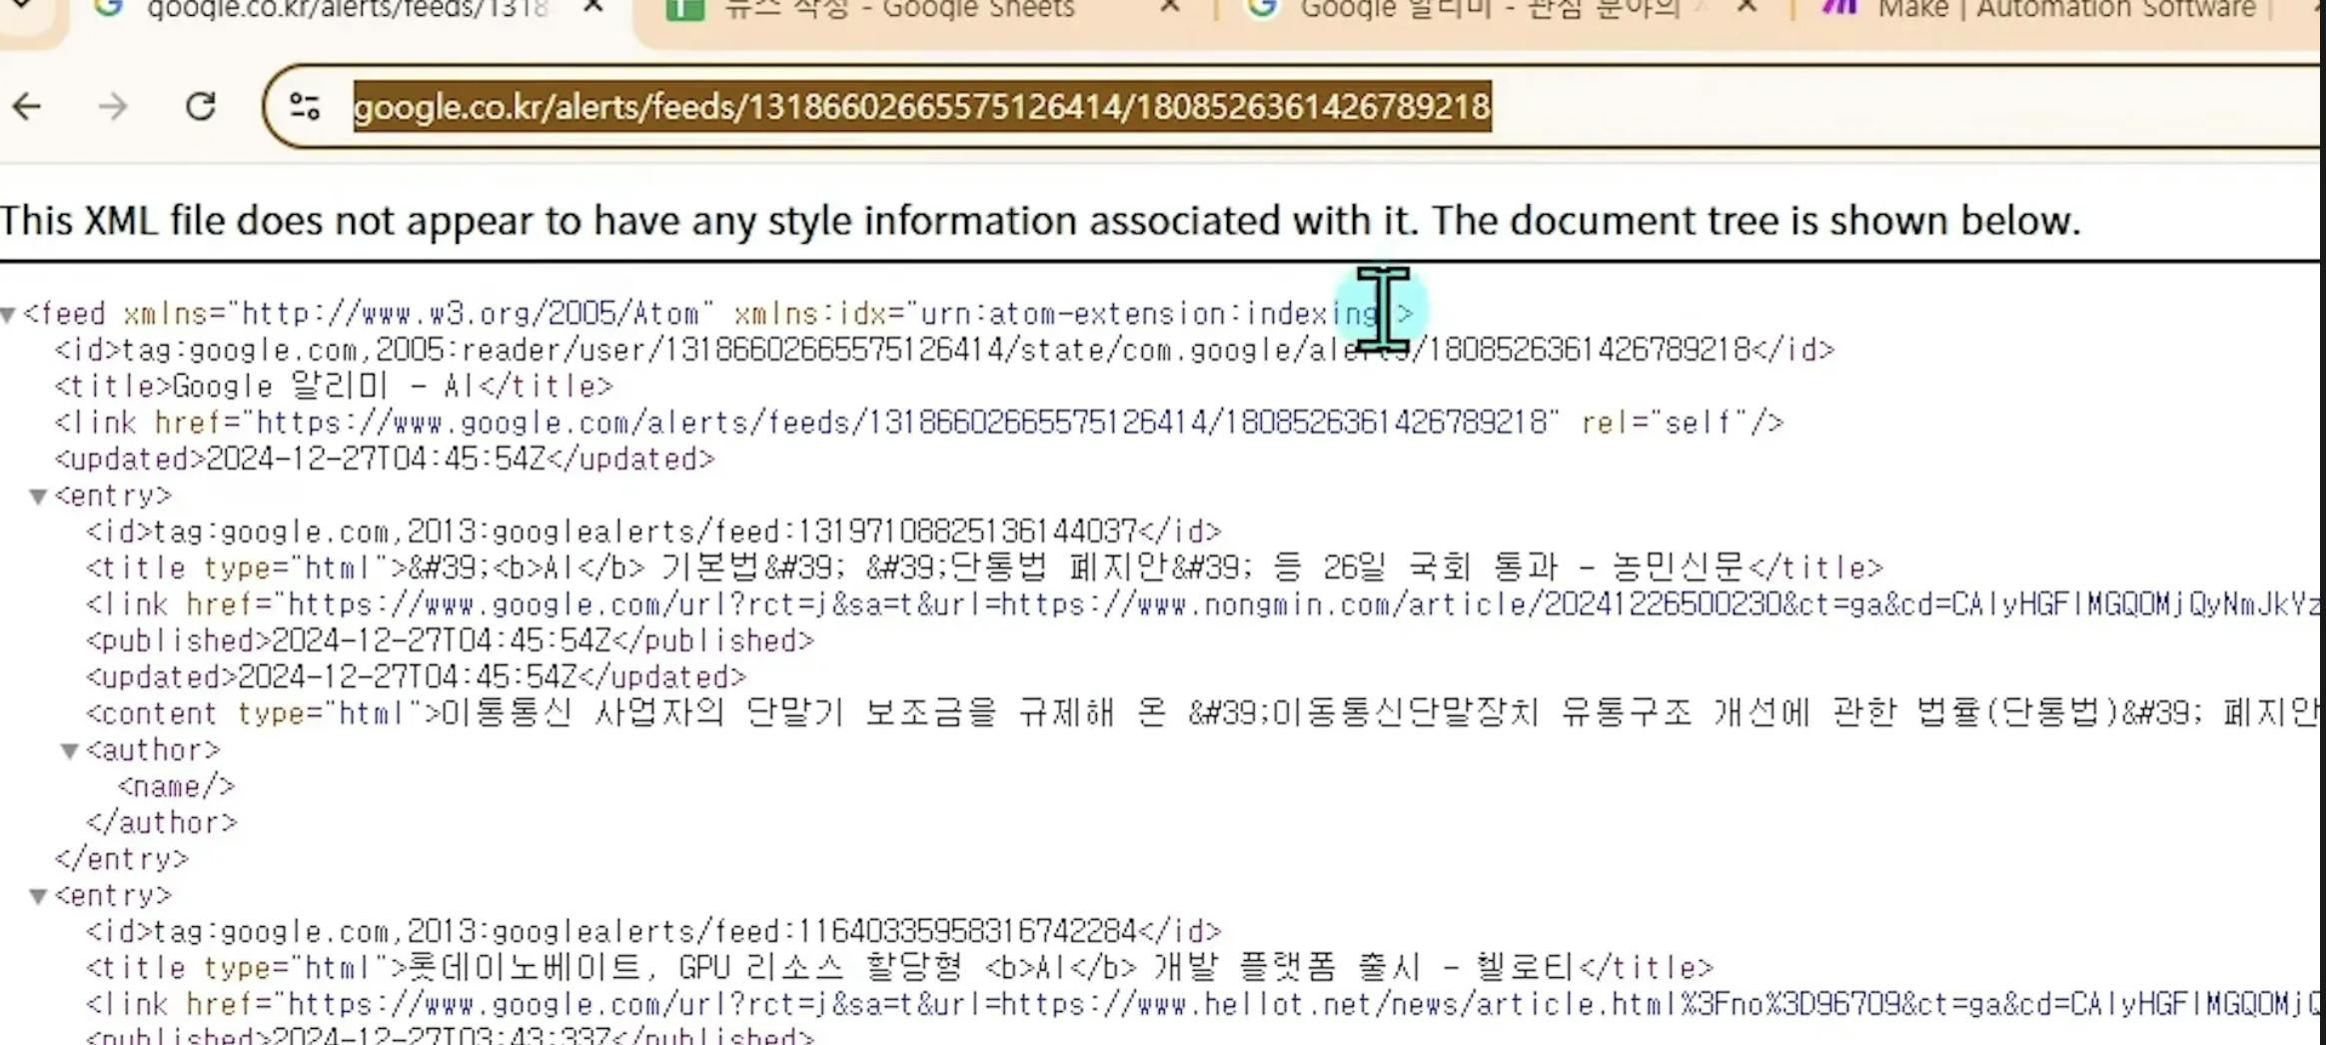Collapse the first entry with 농민신문 title
Viewport: 2326px width, 1045px height.
coord(39,497)
